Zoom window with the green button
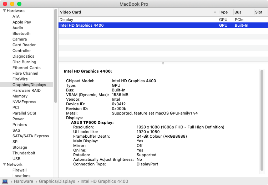This screenshot has width=268, height=185. tap(19, 4)
